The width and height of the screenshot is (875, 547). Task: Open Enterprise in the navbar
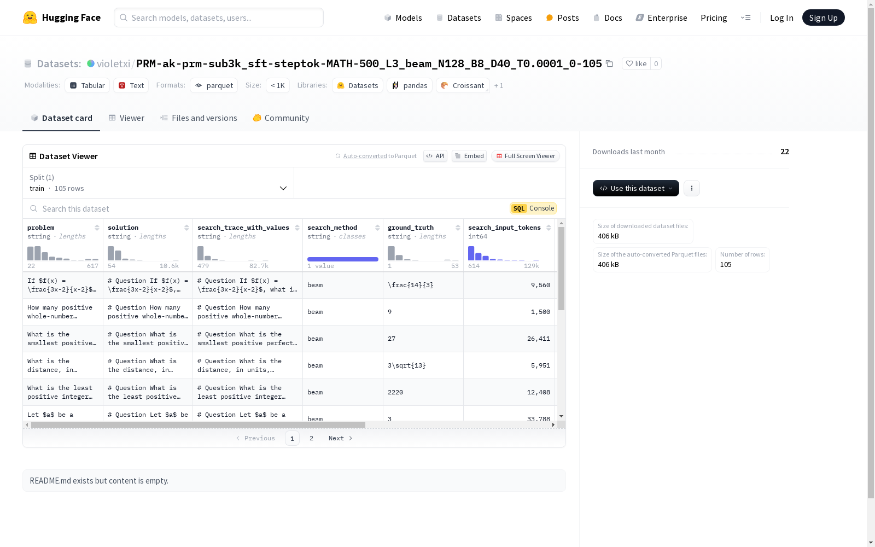[x=661, y=18]
